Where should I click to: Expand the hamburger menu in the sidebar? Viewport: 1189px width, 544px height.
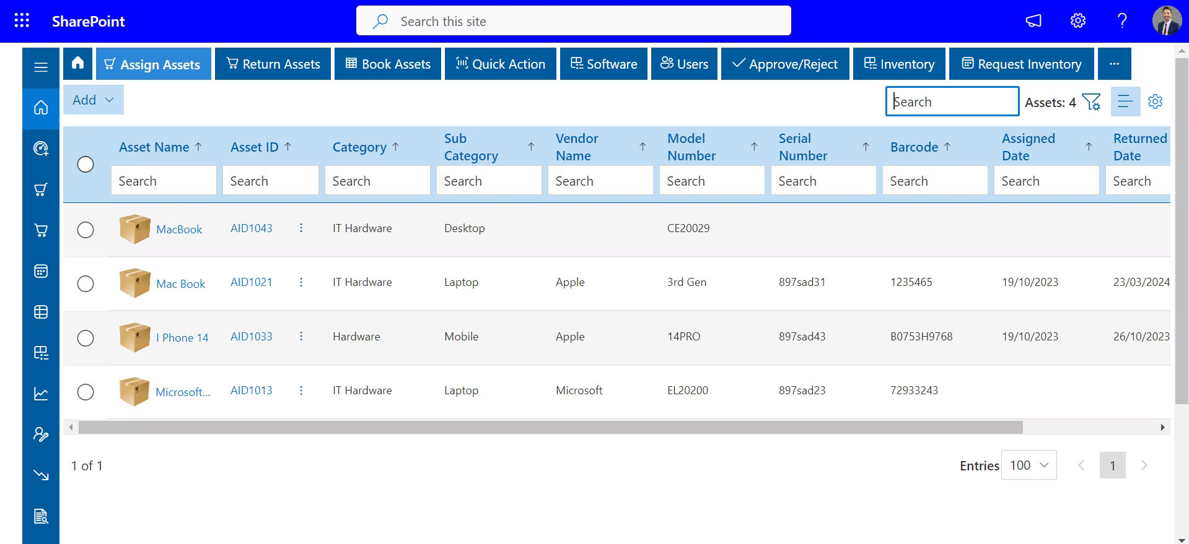41,67
